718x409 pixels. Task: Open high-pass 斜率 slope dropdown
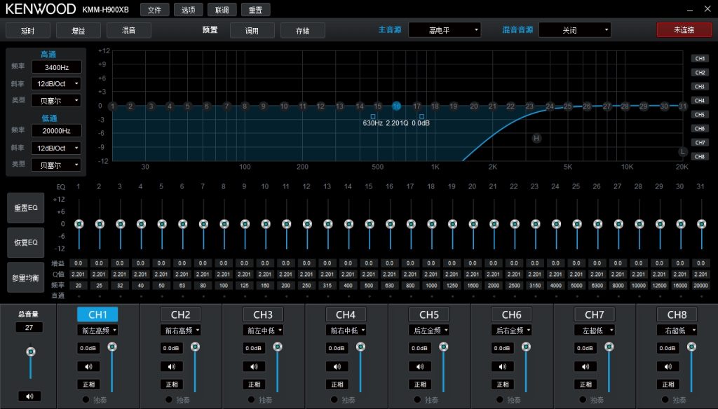point(56,84)
